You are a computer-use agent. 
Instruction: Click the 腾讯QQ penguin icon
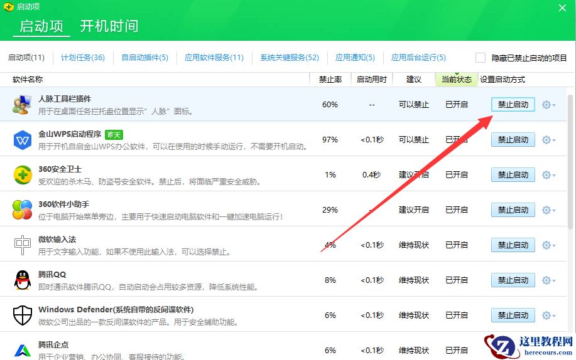pos(23,280)
